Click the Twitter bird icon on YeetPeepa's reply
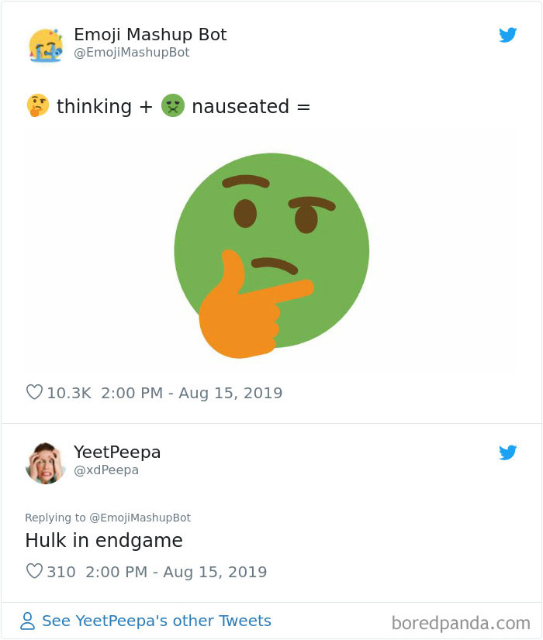 508,452
